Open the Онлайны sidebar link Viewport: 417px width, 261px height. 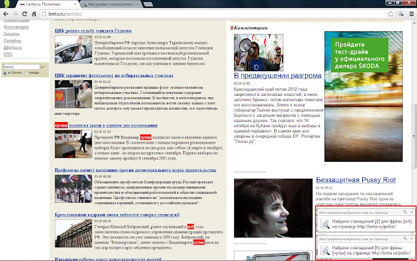(x=12, y=40)
